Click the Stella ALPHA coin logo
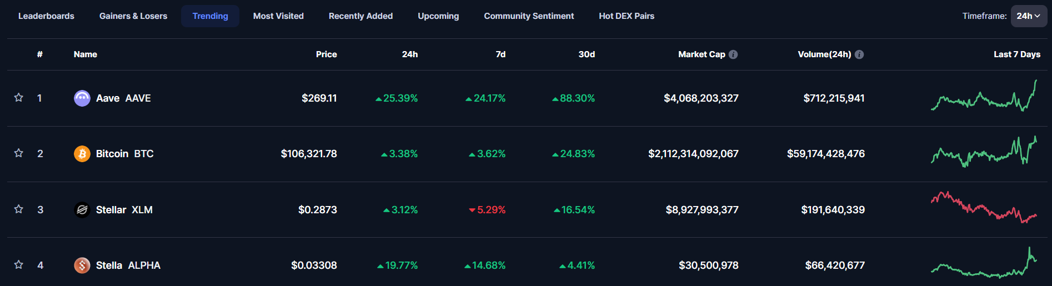Screen dimensions: 1052x286 pos(82,265)
